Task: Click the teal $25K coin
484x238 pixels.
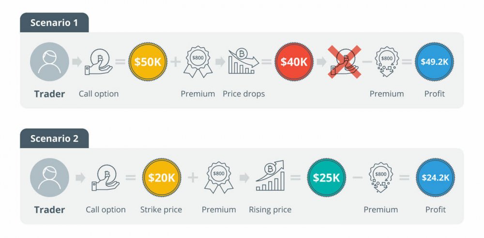Action: click(x=326, y=178)
